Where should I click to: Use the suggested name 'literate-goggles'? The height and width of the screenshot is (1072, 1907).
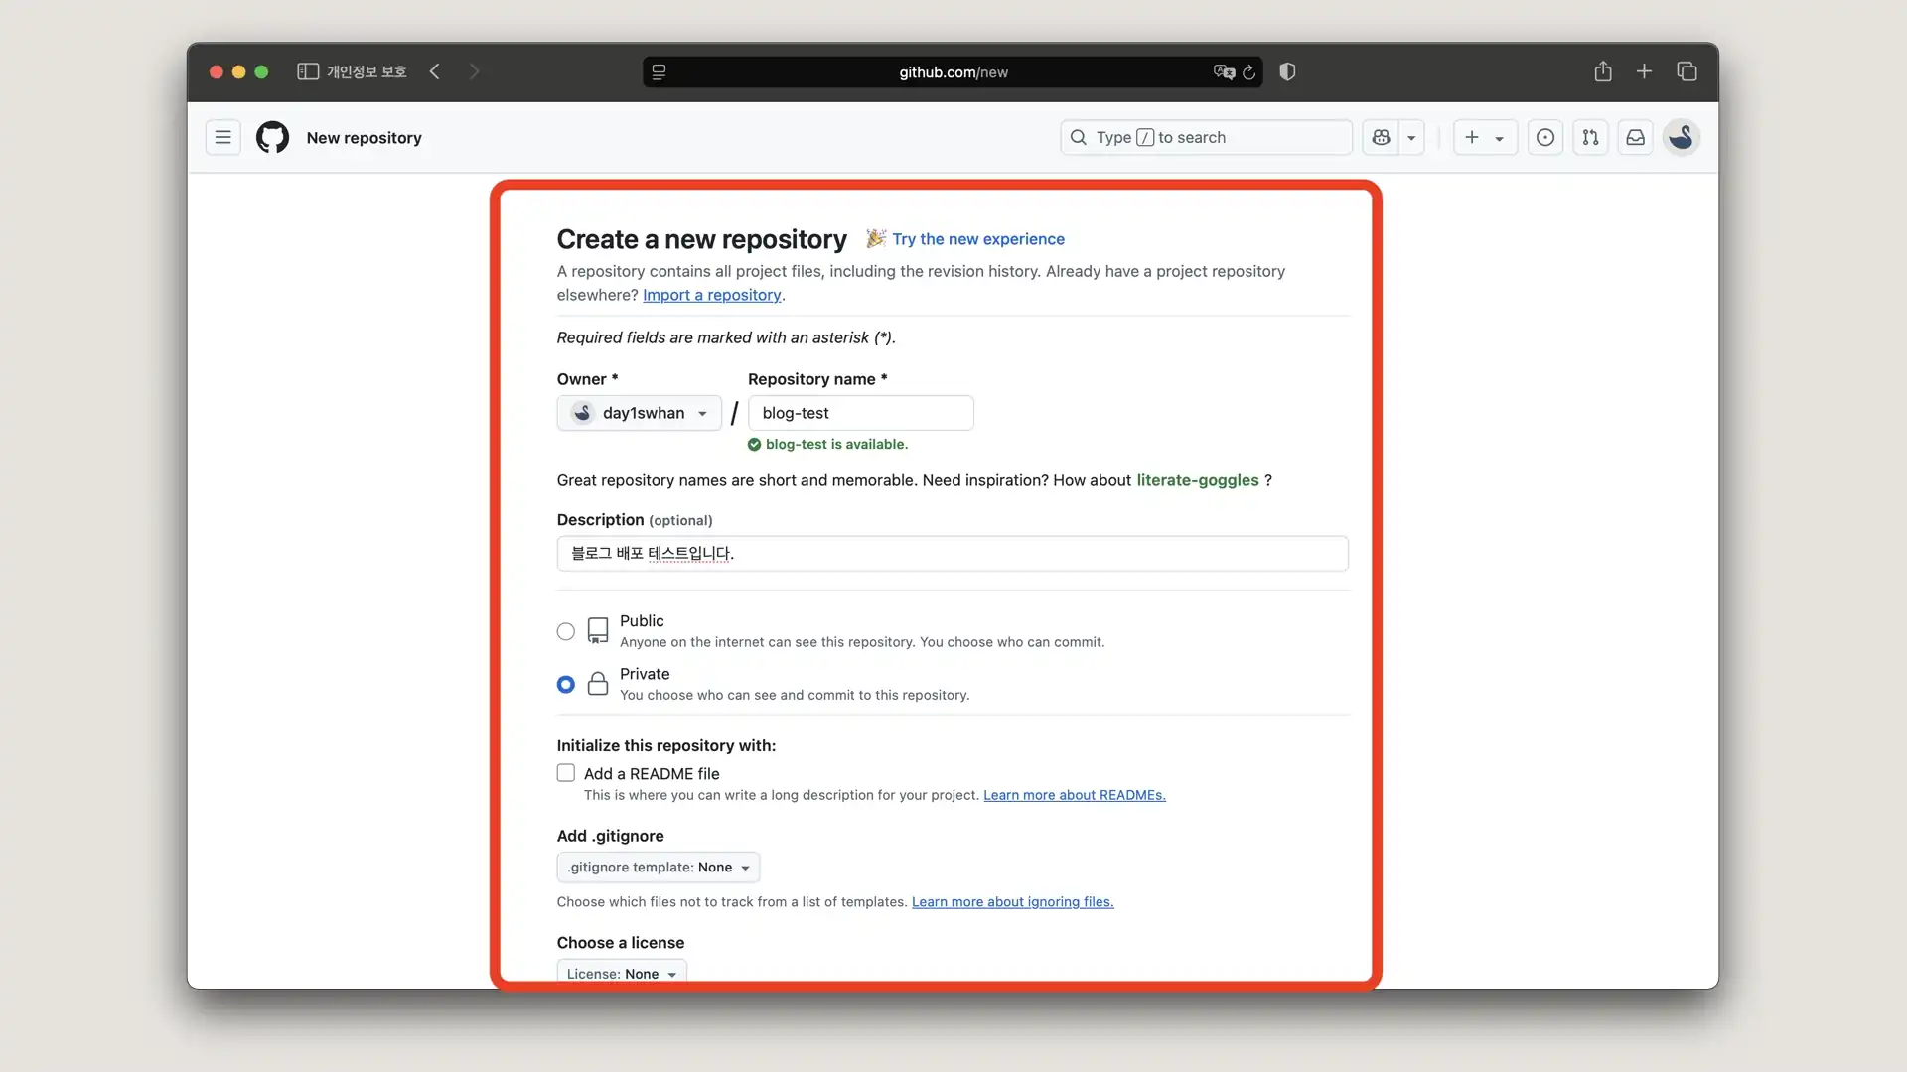click(x=1197, y=480)
